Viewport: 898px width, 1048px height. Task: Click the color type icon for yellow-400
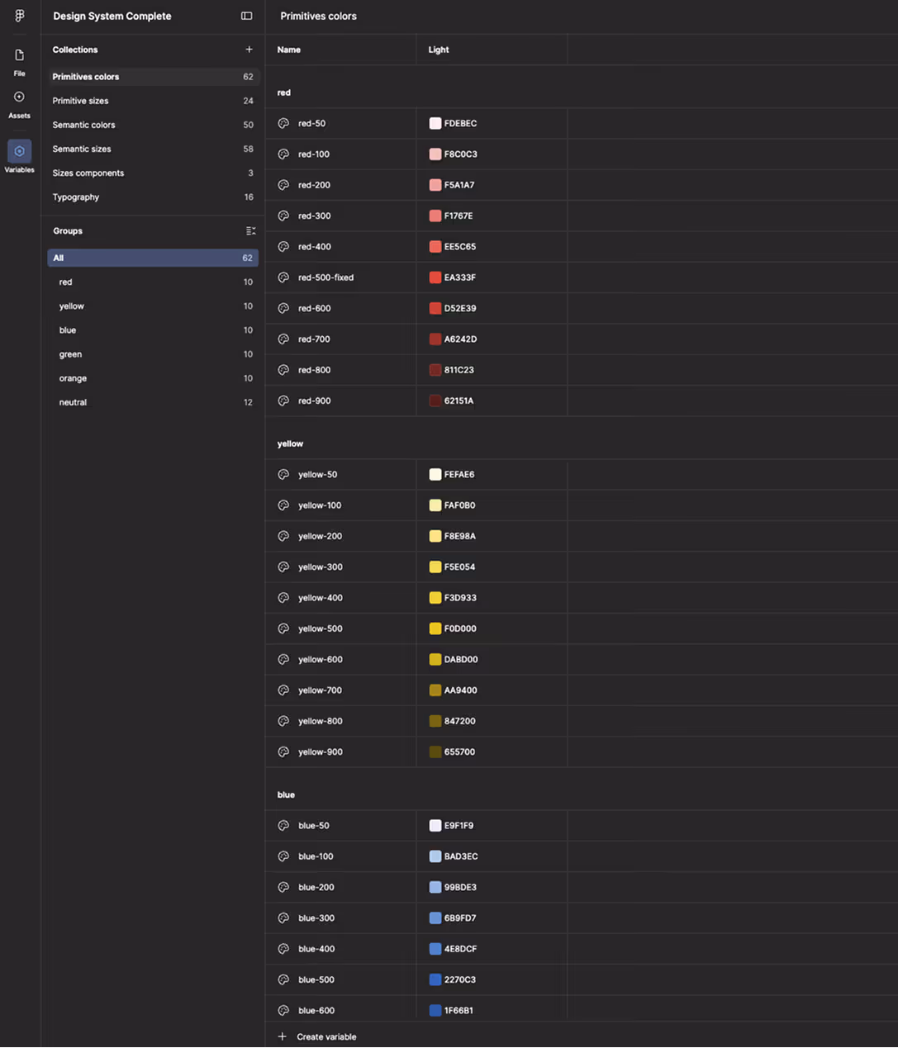coord(283,598)
